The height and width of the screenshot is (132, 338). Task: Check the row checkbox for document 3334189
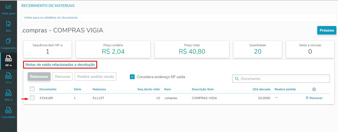(32, 98)
